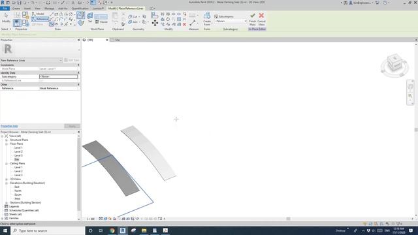Select the Model line draw mode
This screenshot has width=418, height=235.
pos(38,14)
